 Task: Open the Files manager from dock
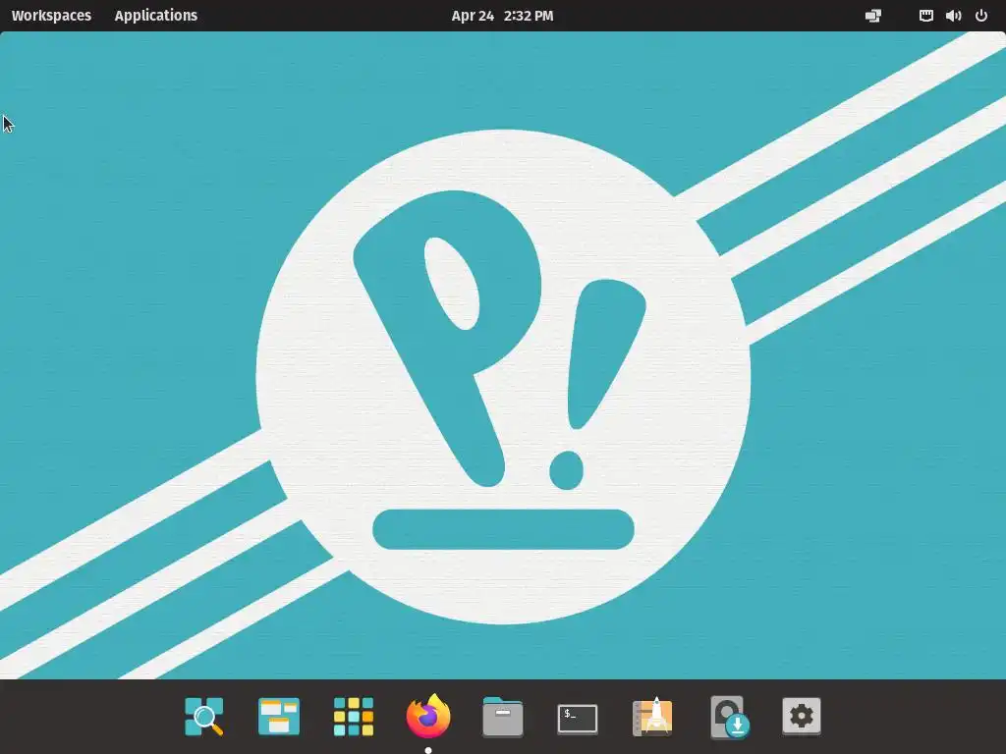503,716
